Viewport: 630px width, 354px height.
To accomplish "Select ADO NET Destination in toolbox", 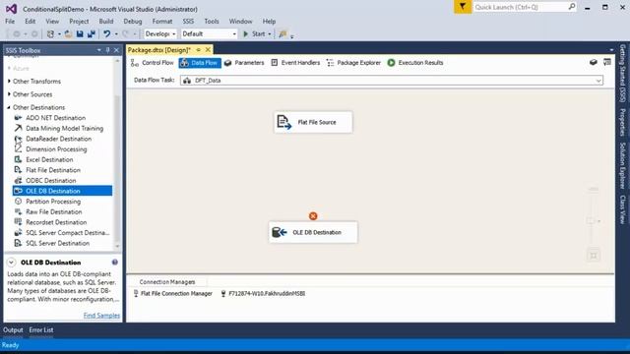I will [55, 118].
